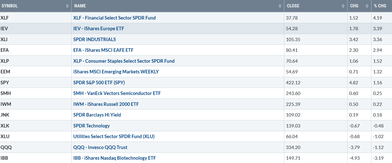The image size is (392, 163).
Task: Click the SPDR S&P 500 ETF (SPY) link
Action: tap(99, 83)
